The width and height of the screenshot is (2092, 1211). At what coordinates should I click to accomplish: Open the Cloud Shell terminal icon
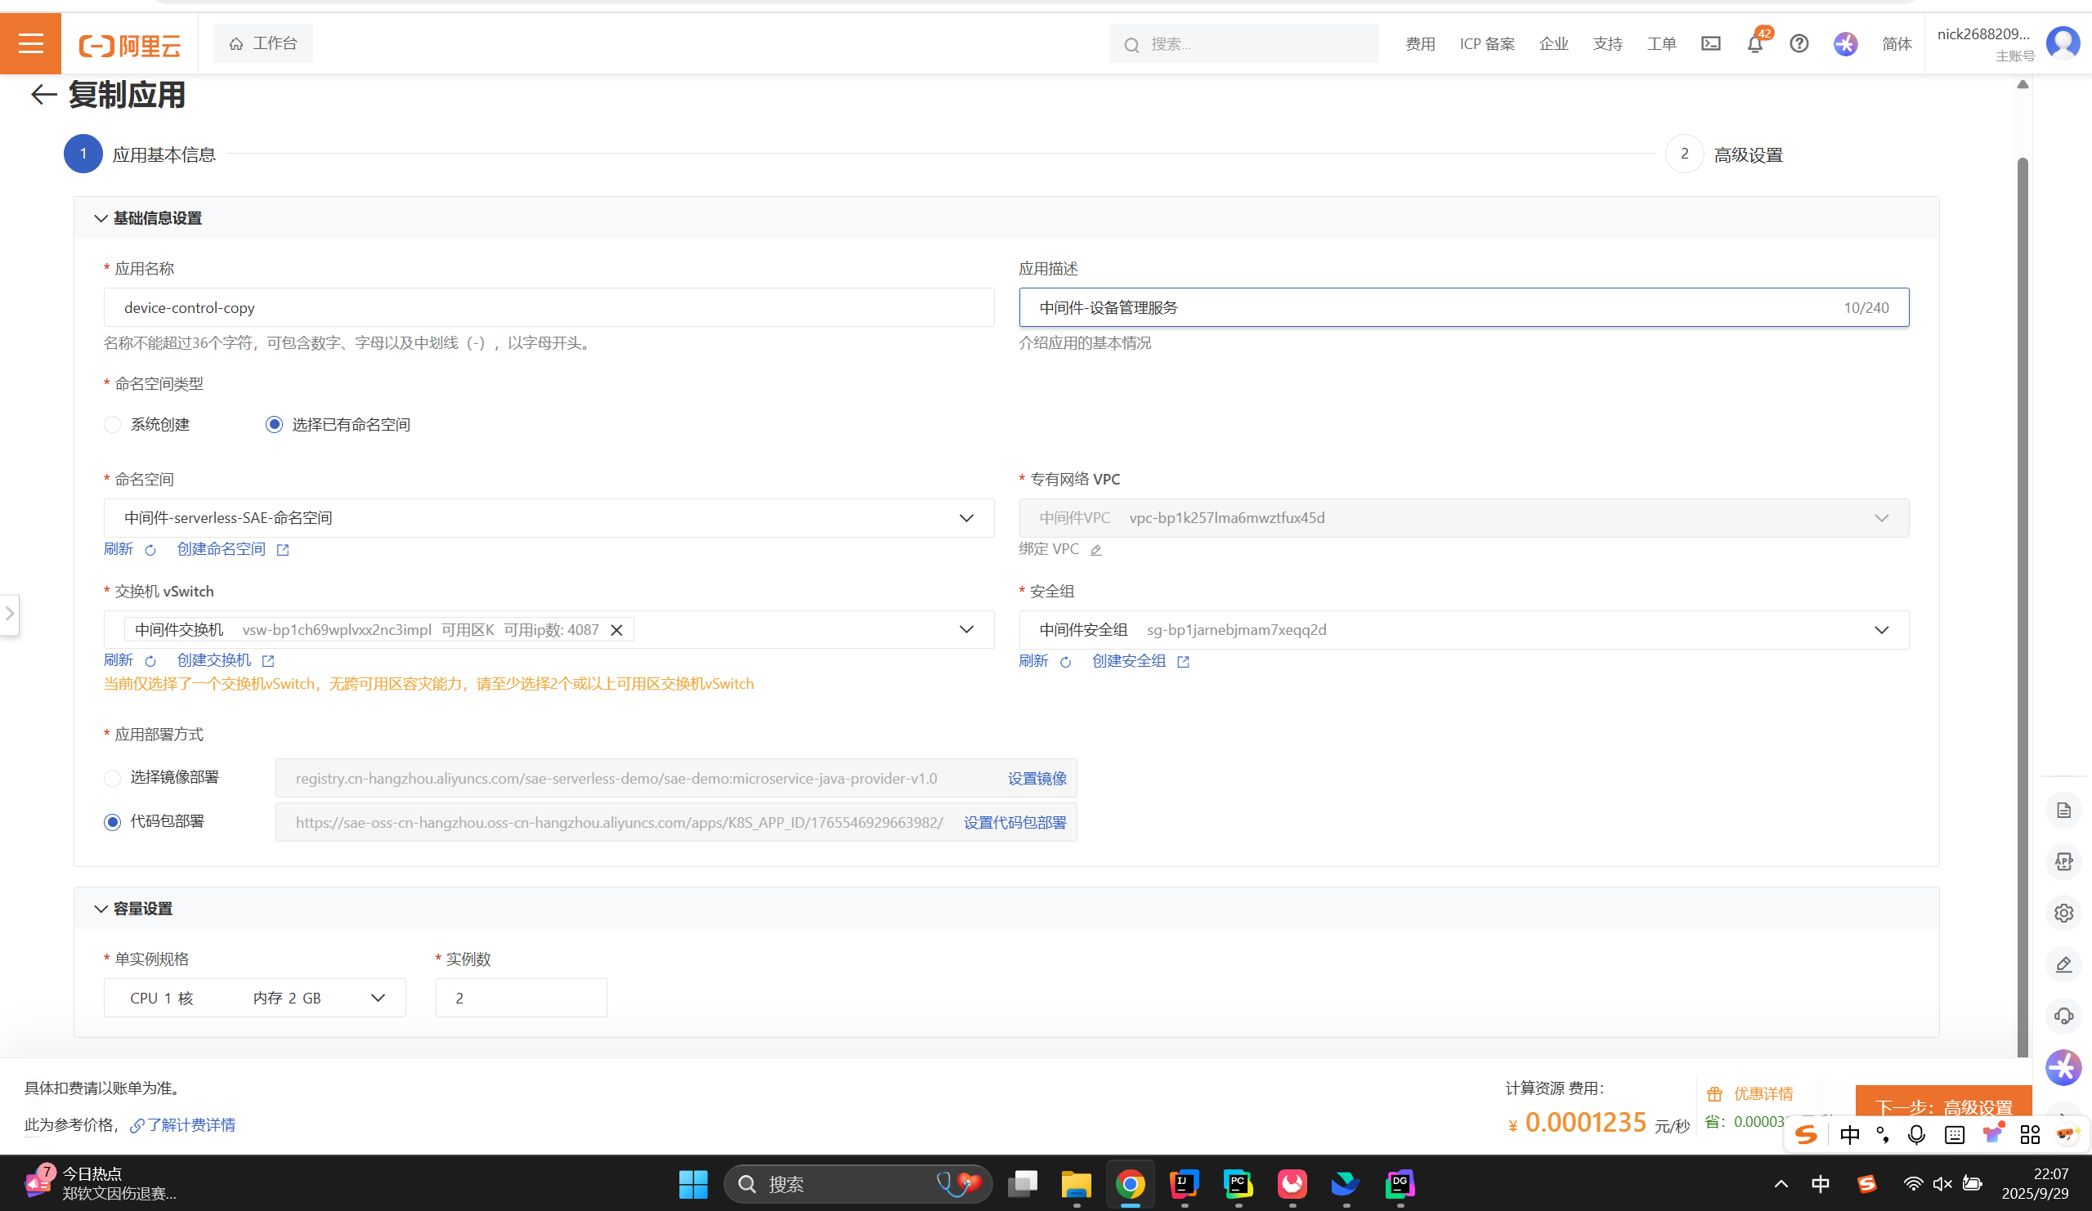[x=1710, y=43]
